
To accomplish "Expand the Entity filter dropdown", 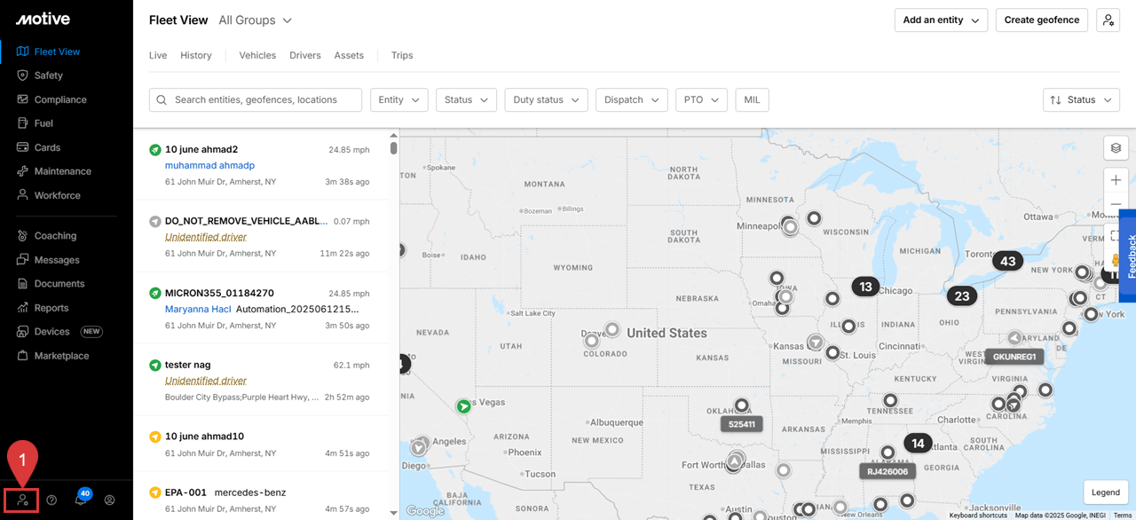I will [398, 100].
